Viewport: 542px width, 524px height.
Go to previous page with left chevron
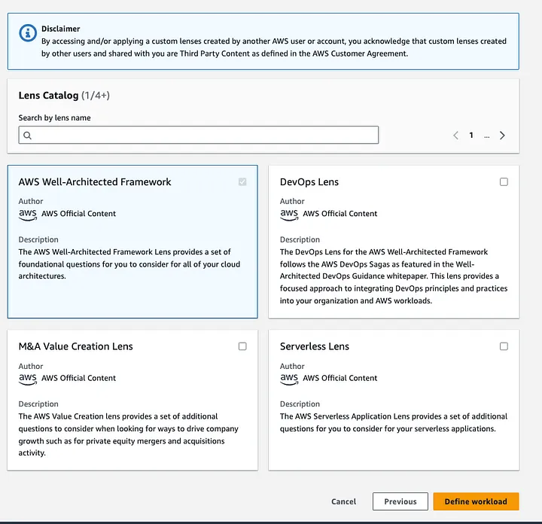click(x=456, y=136)
